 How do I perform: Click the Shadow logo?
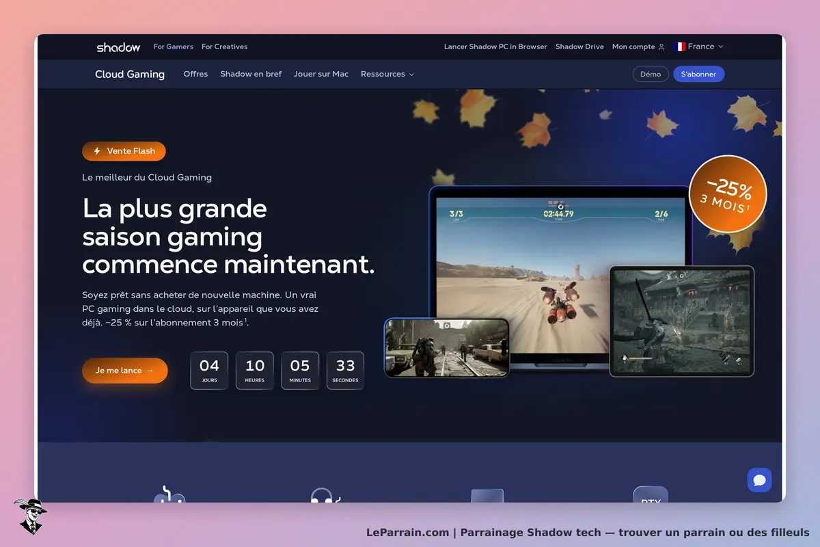(x=118, y=47)
